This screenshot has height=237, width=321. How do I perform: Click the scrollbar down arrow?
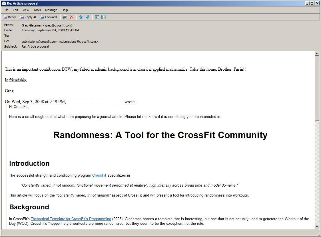tap(317, 227)
